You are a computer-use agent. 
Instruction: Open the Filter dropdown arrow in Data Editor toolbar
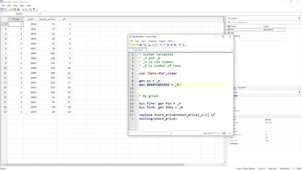(36, 10)
